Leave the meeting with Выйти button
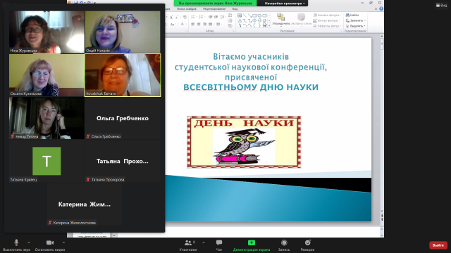Screen dimensions: 451x253 (x=438, y=245)
